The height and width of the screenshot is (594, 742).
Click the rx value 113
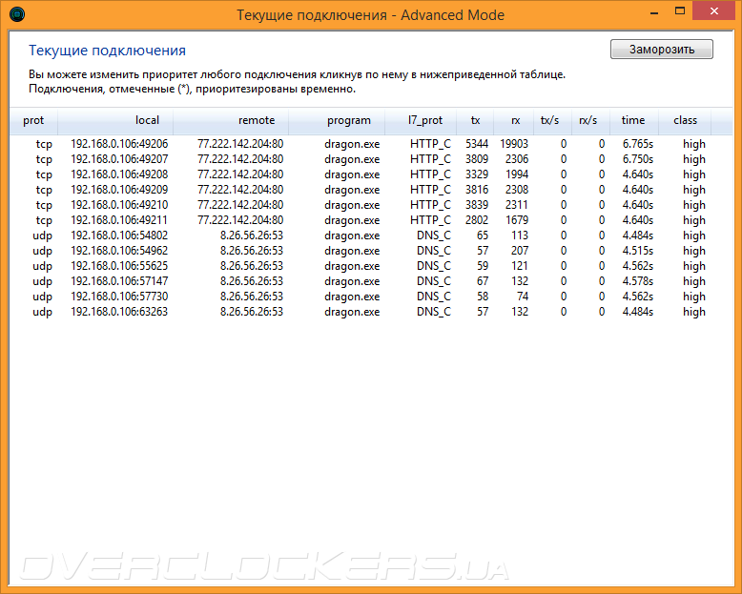tap(520, 236)
